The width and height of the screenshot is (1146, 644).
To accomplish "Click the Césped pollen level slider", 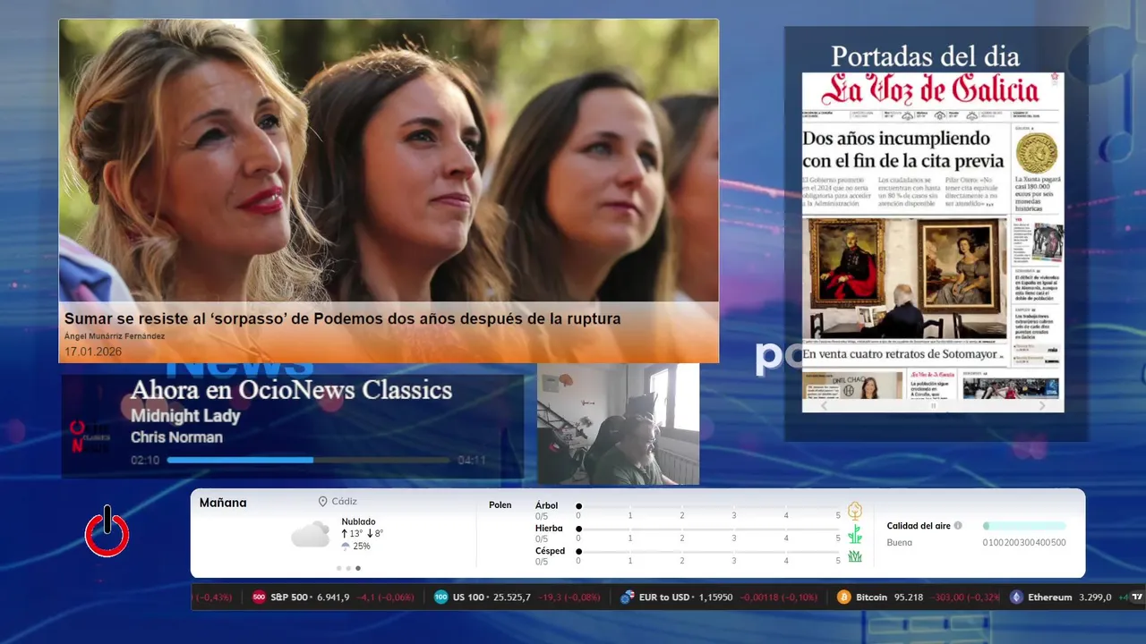I will click(708, 552).
